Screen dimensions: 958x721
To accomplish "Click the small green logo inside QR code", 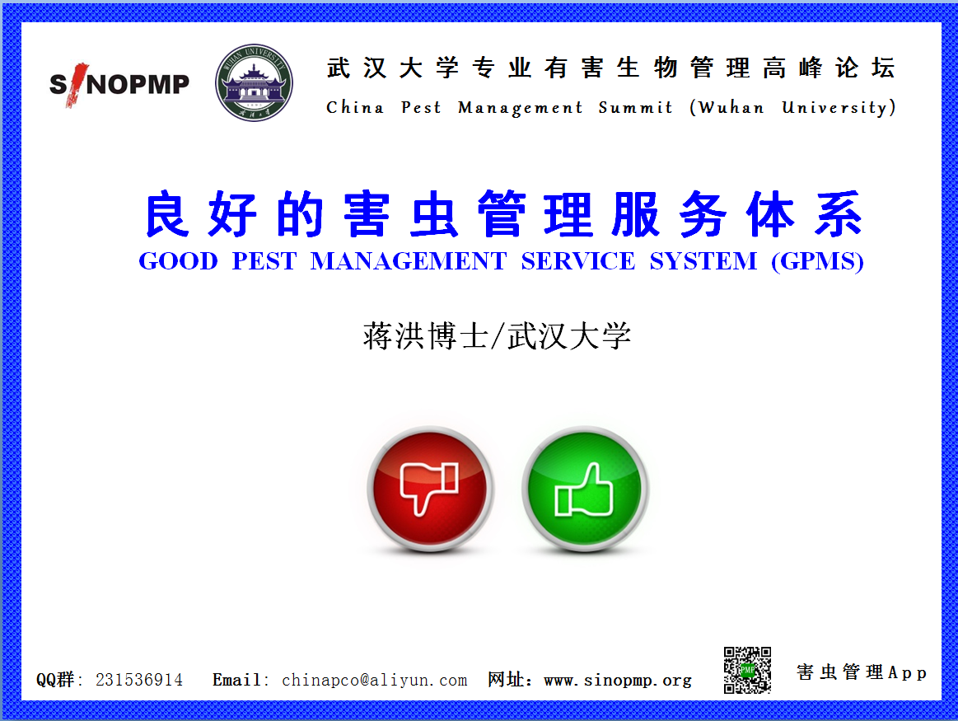I will [x=747, y=671].
